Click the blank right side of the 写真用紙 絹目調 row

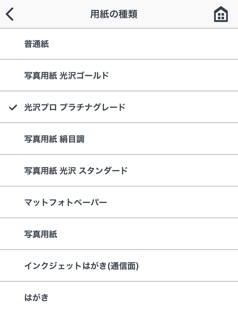pos(161,139)
